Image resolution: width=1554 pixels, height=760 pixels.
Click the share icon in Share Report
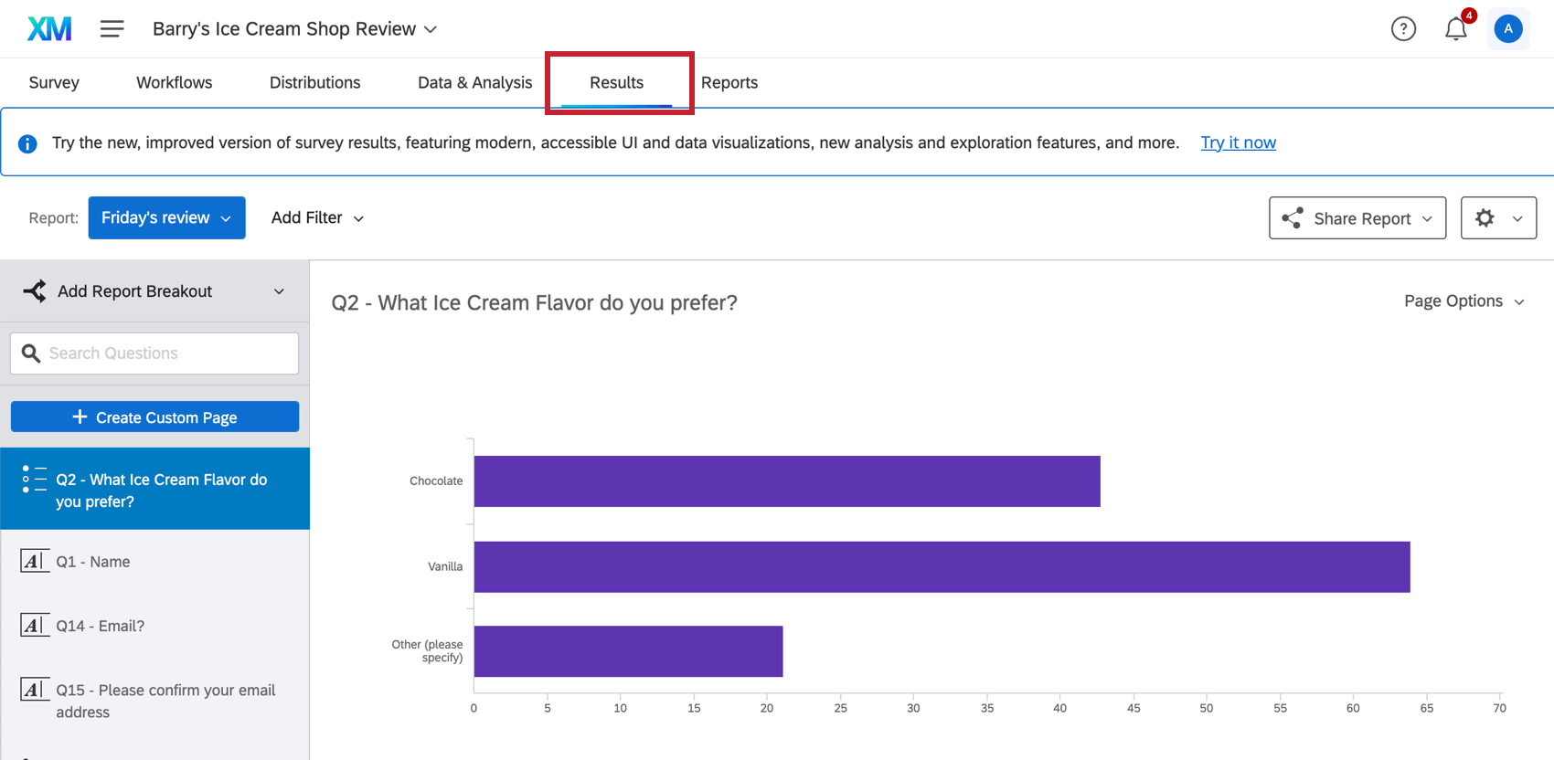tap(1292, 217)
